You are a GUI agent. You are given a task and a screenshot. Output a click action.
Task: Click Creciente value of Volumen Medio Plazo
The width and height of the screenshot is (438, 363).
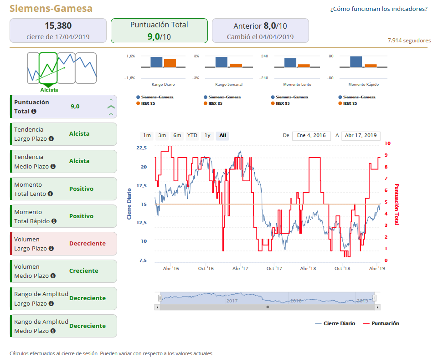(x=84, y=271)
